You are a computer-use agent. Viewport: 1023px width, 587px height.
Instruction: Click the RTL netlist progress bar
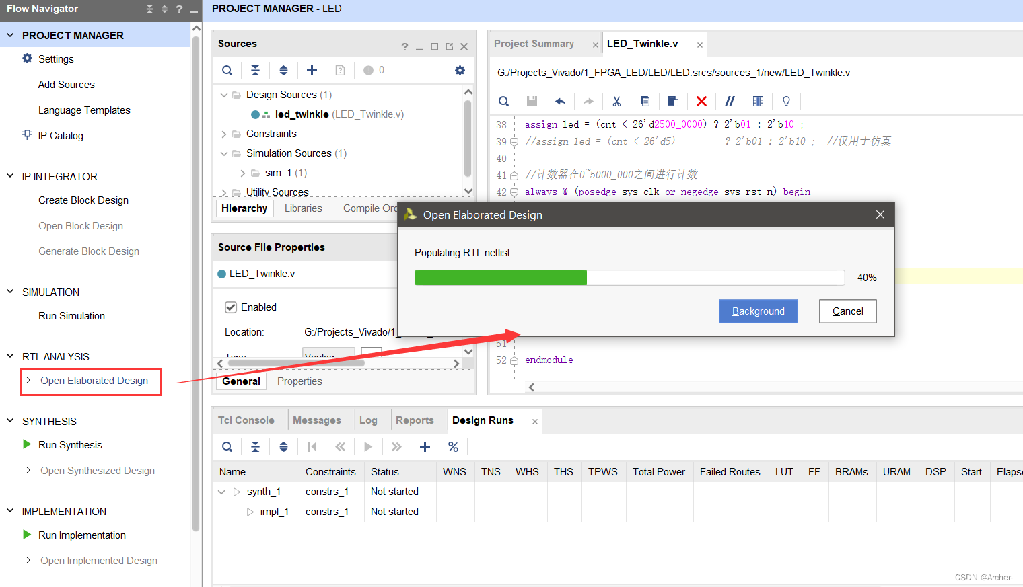(x=629, y=278)
